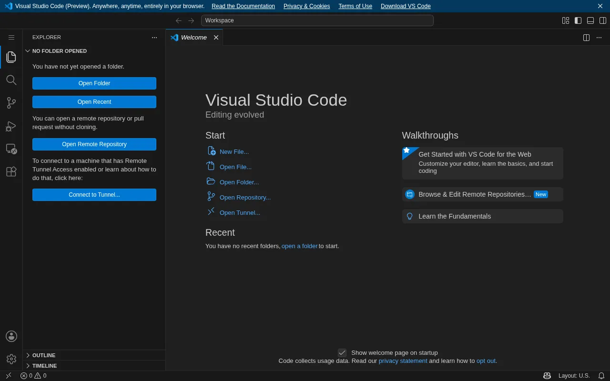The image size is (610, 381).
Task: Click Open Repository link under Start
Action: pos(245,197)
